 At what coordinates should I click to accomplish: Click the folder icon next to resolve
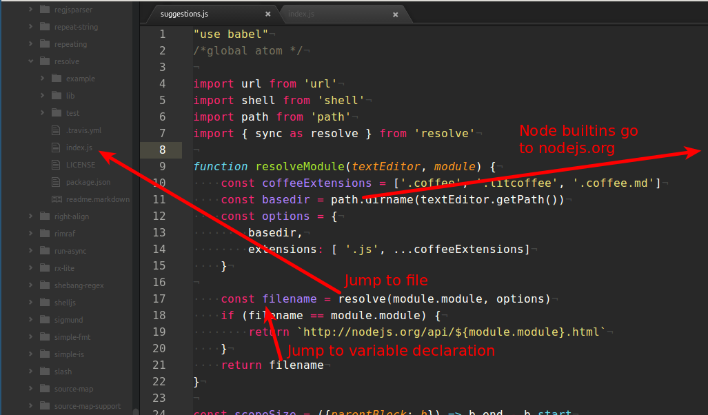click(x=44, y=61)
